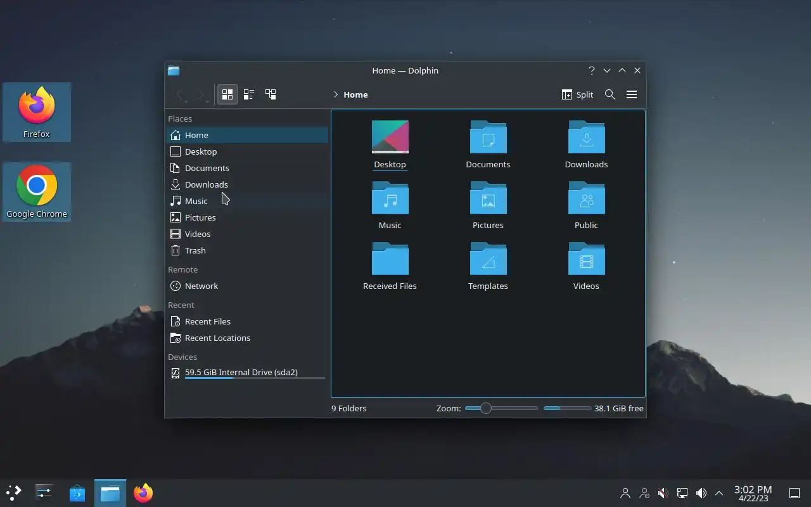This screenshot has width=811, height=507.
Task: Open Recent Locations in sidebar
Action: coord(247,338)
